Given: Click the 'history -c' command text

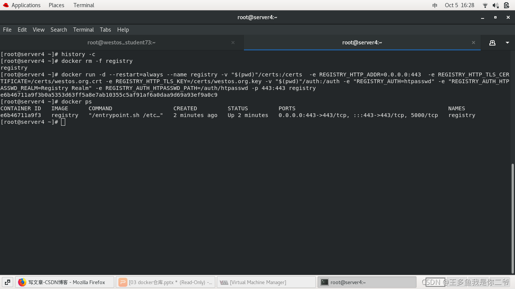Looking at the screenshot, I should (78, 54).
